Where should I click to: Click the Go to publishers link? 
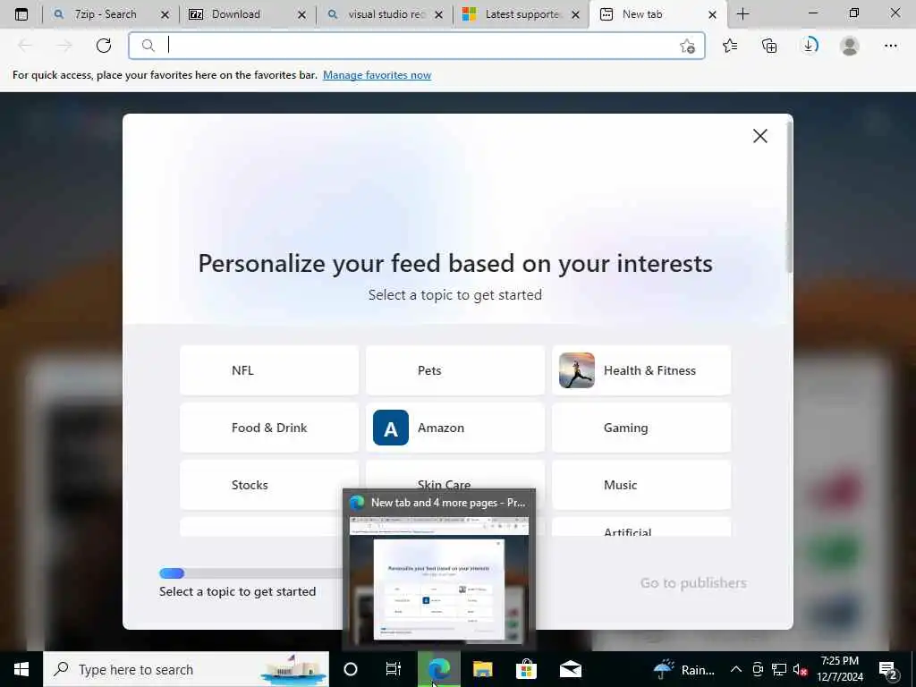tap(693, 583)
